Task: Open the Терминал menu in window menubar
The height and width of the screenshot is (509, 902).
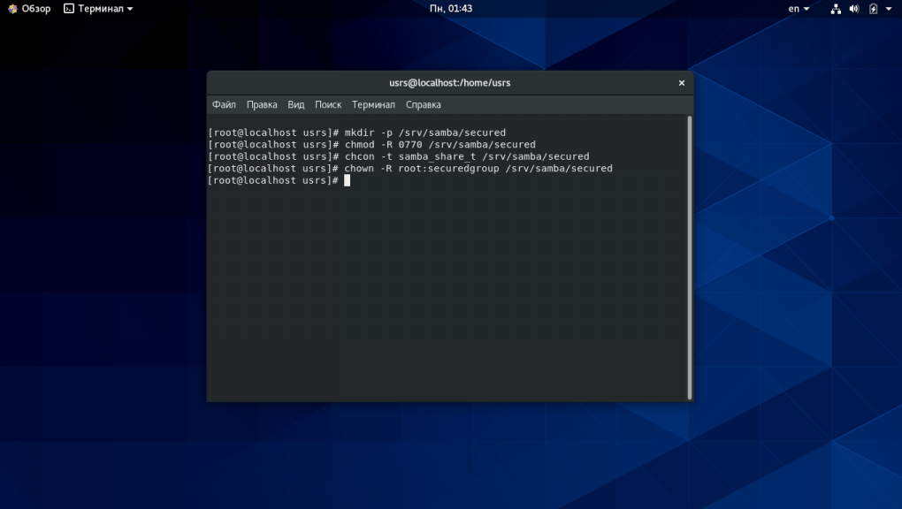Action: tap(373, 104)
